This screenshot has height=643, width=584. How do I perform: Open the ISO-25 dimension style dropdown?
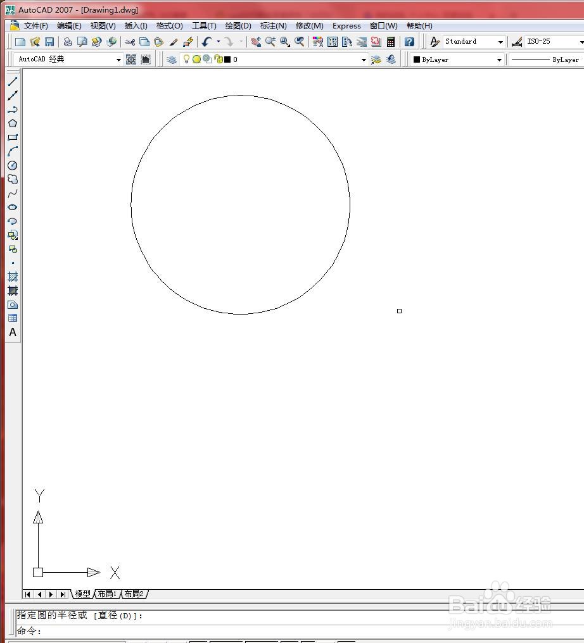click(x=581, y=42)
